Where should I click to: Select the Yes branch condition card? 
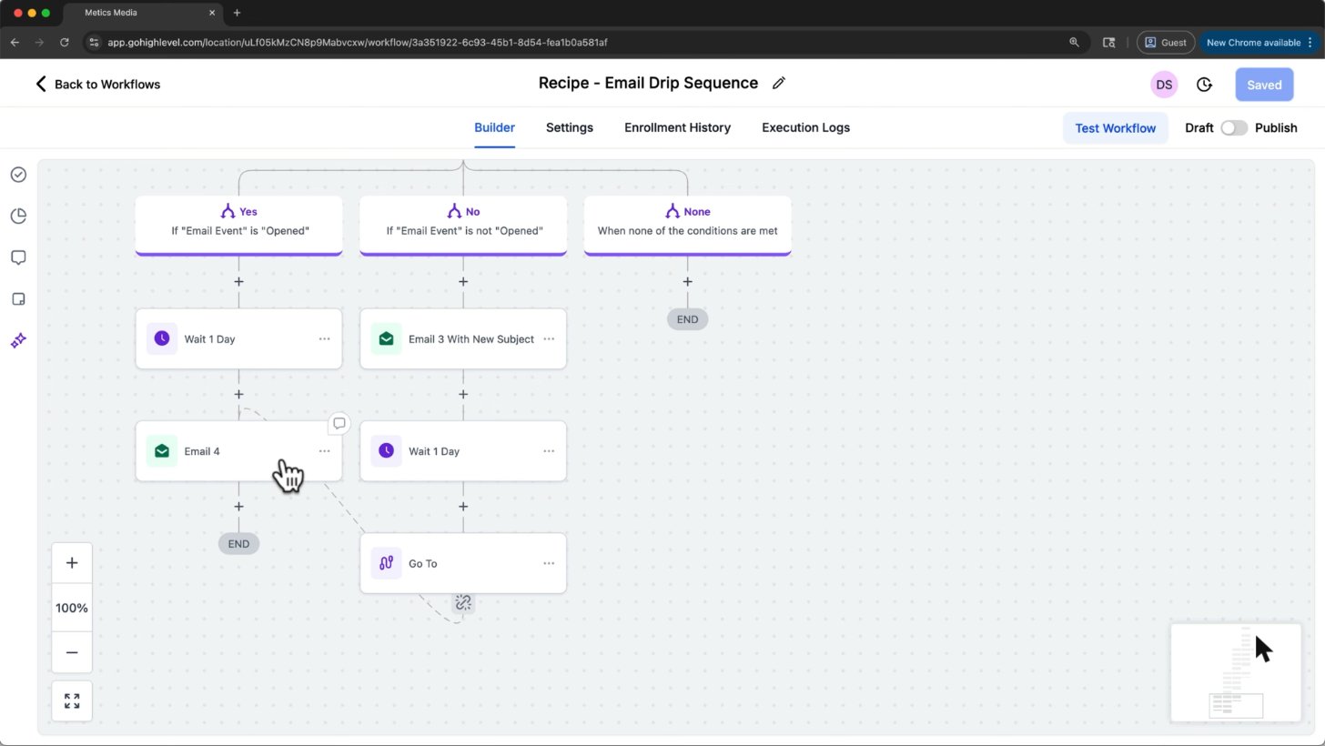click(238, 226)
